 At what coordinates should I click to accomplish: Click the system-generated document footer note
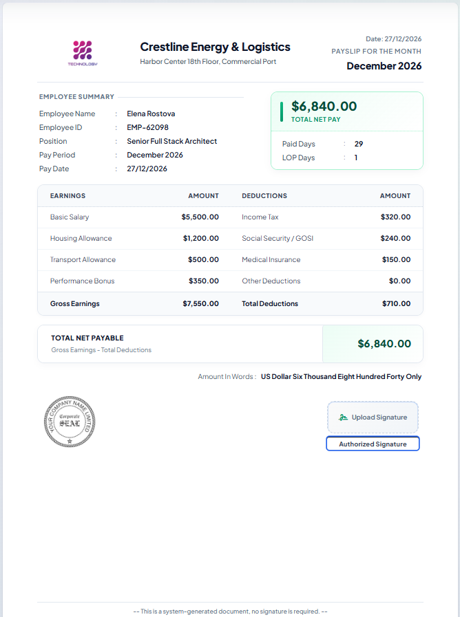[x=231, y=611]
